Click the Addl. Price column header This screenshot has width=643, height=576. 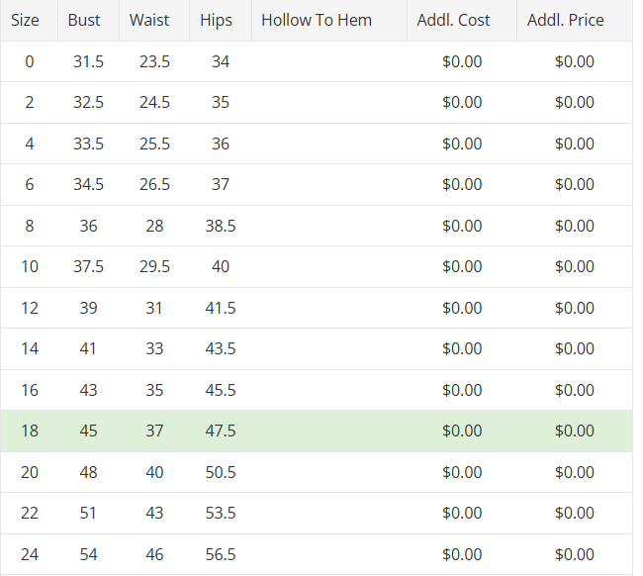click(566, 20)
